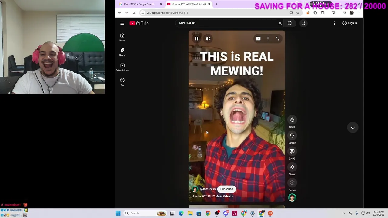Image resolution: width=388 pixels, height=218 pixels.
Task: Open File Explorer from taskbar
Action: 190,213
